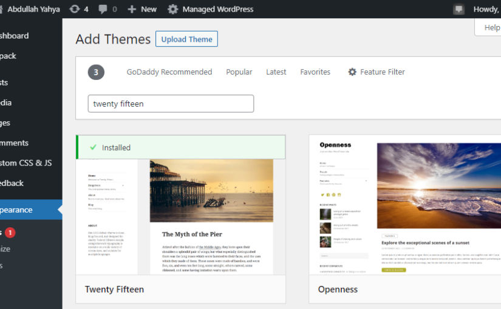Click the Add Themes heading
Image resolution: width=501 pixels, height=309 pixels.
[x=113, y=39]
